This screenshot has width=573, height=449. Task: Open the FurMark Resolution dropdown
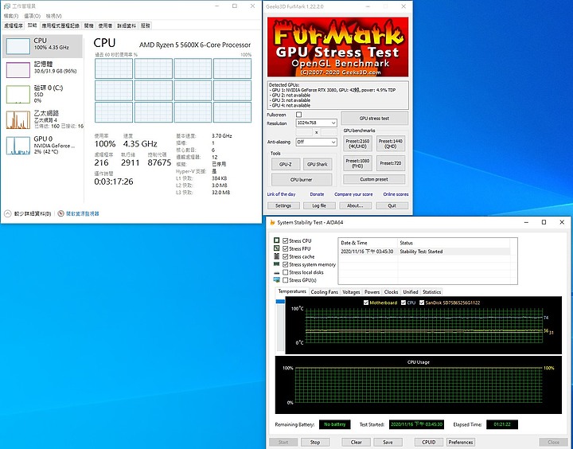316,123
